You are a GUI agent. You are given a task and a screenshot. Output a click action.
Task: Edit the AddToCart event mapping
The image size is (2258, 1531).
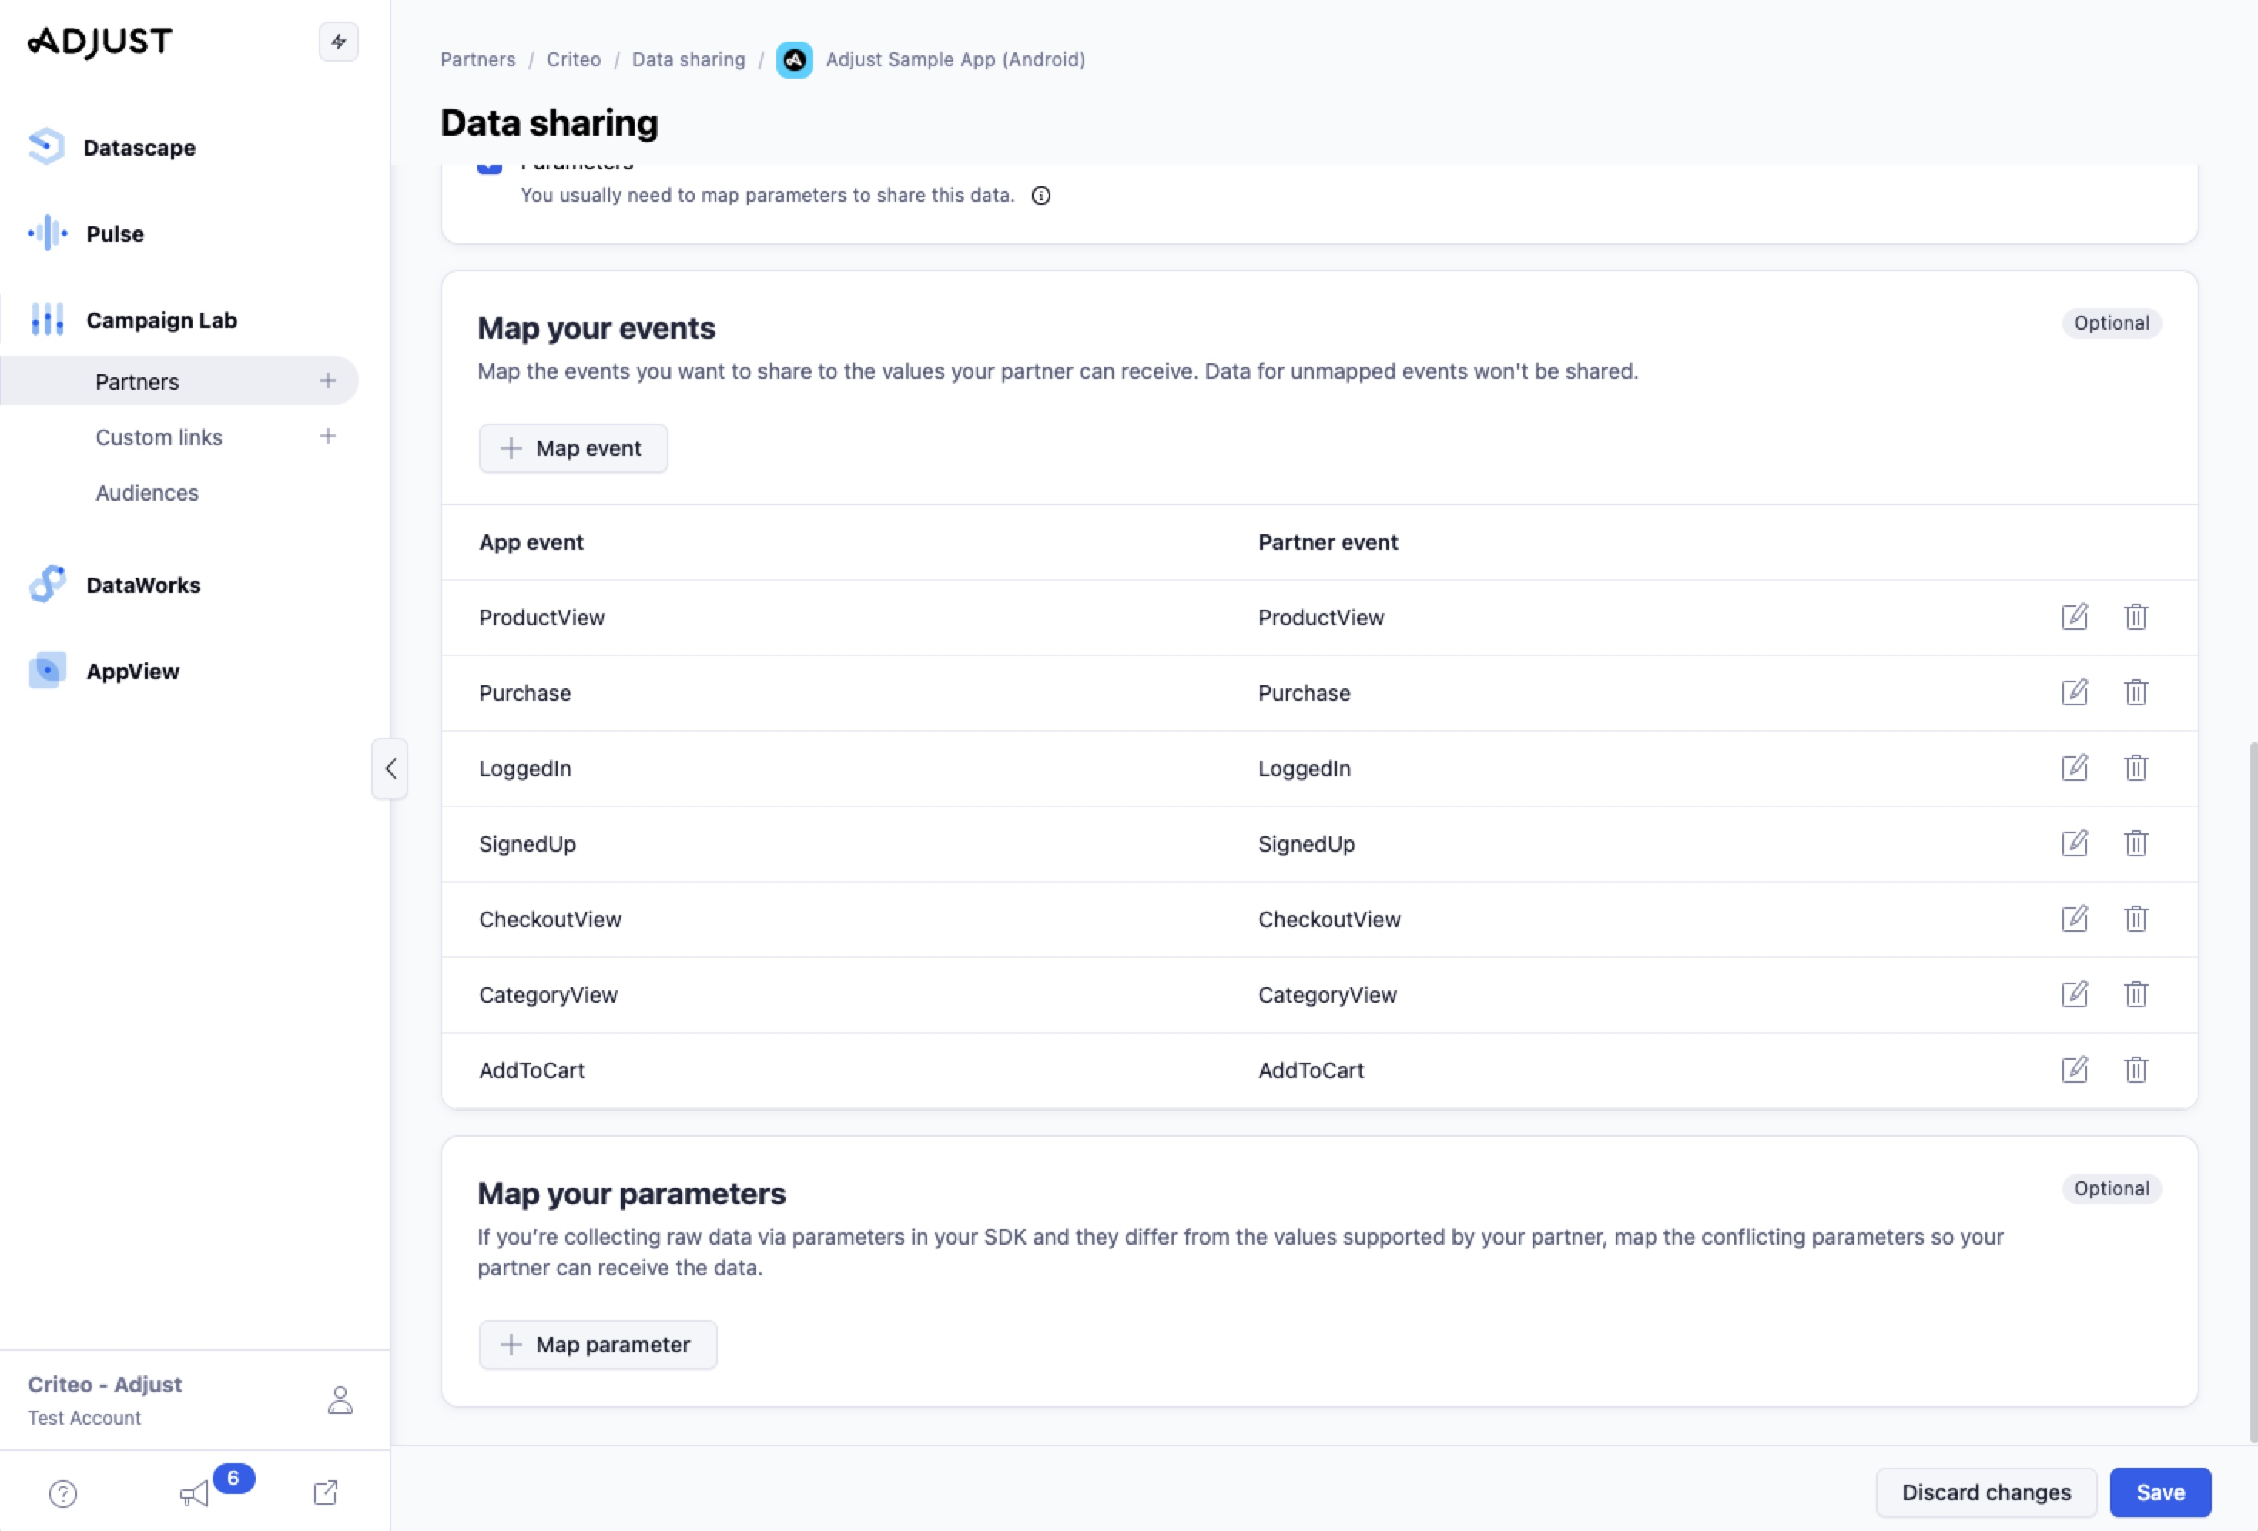click(x=2075, y=1070)
